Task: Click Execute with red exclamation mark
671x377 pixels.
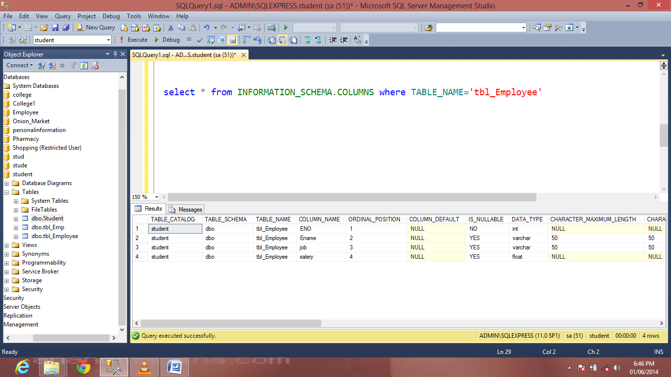Action: (133, 40)
